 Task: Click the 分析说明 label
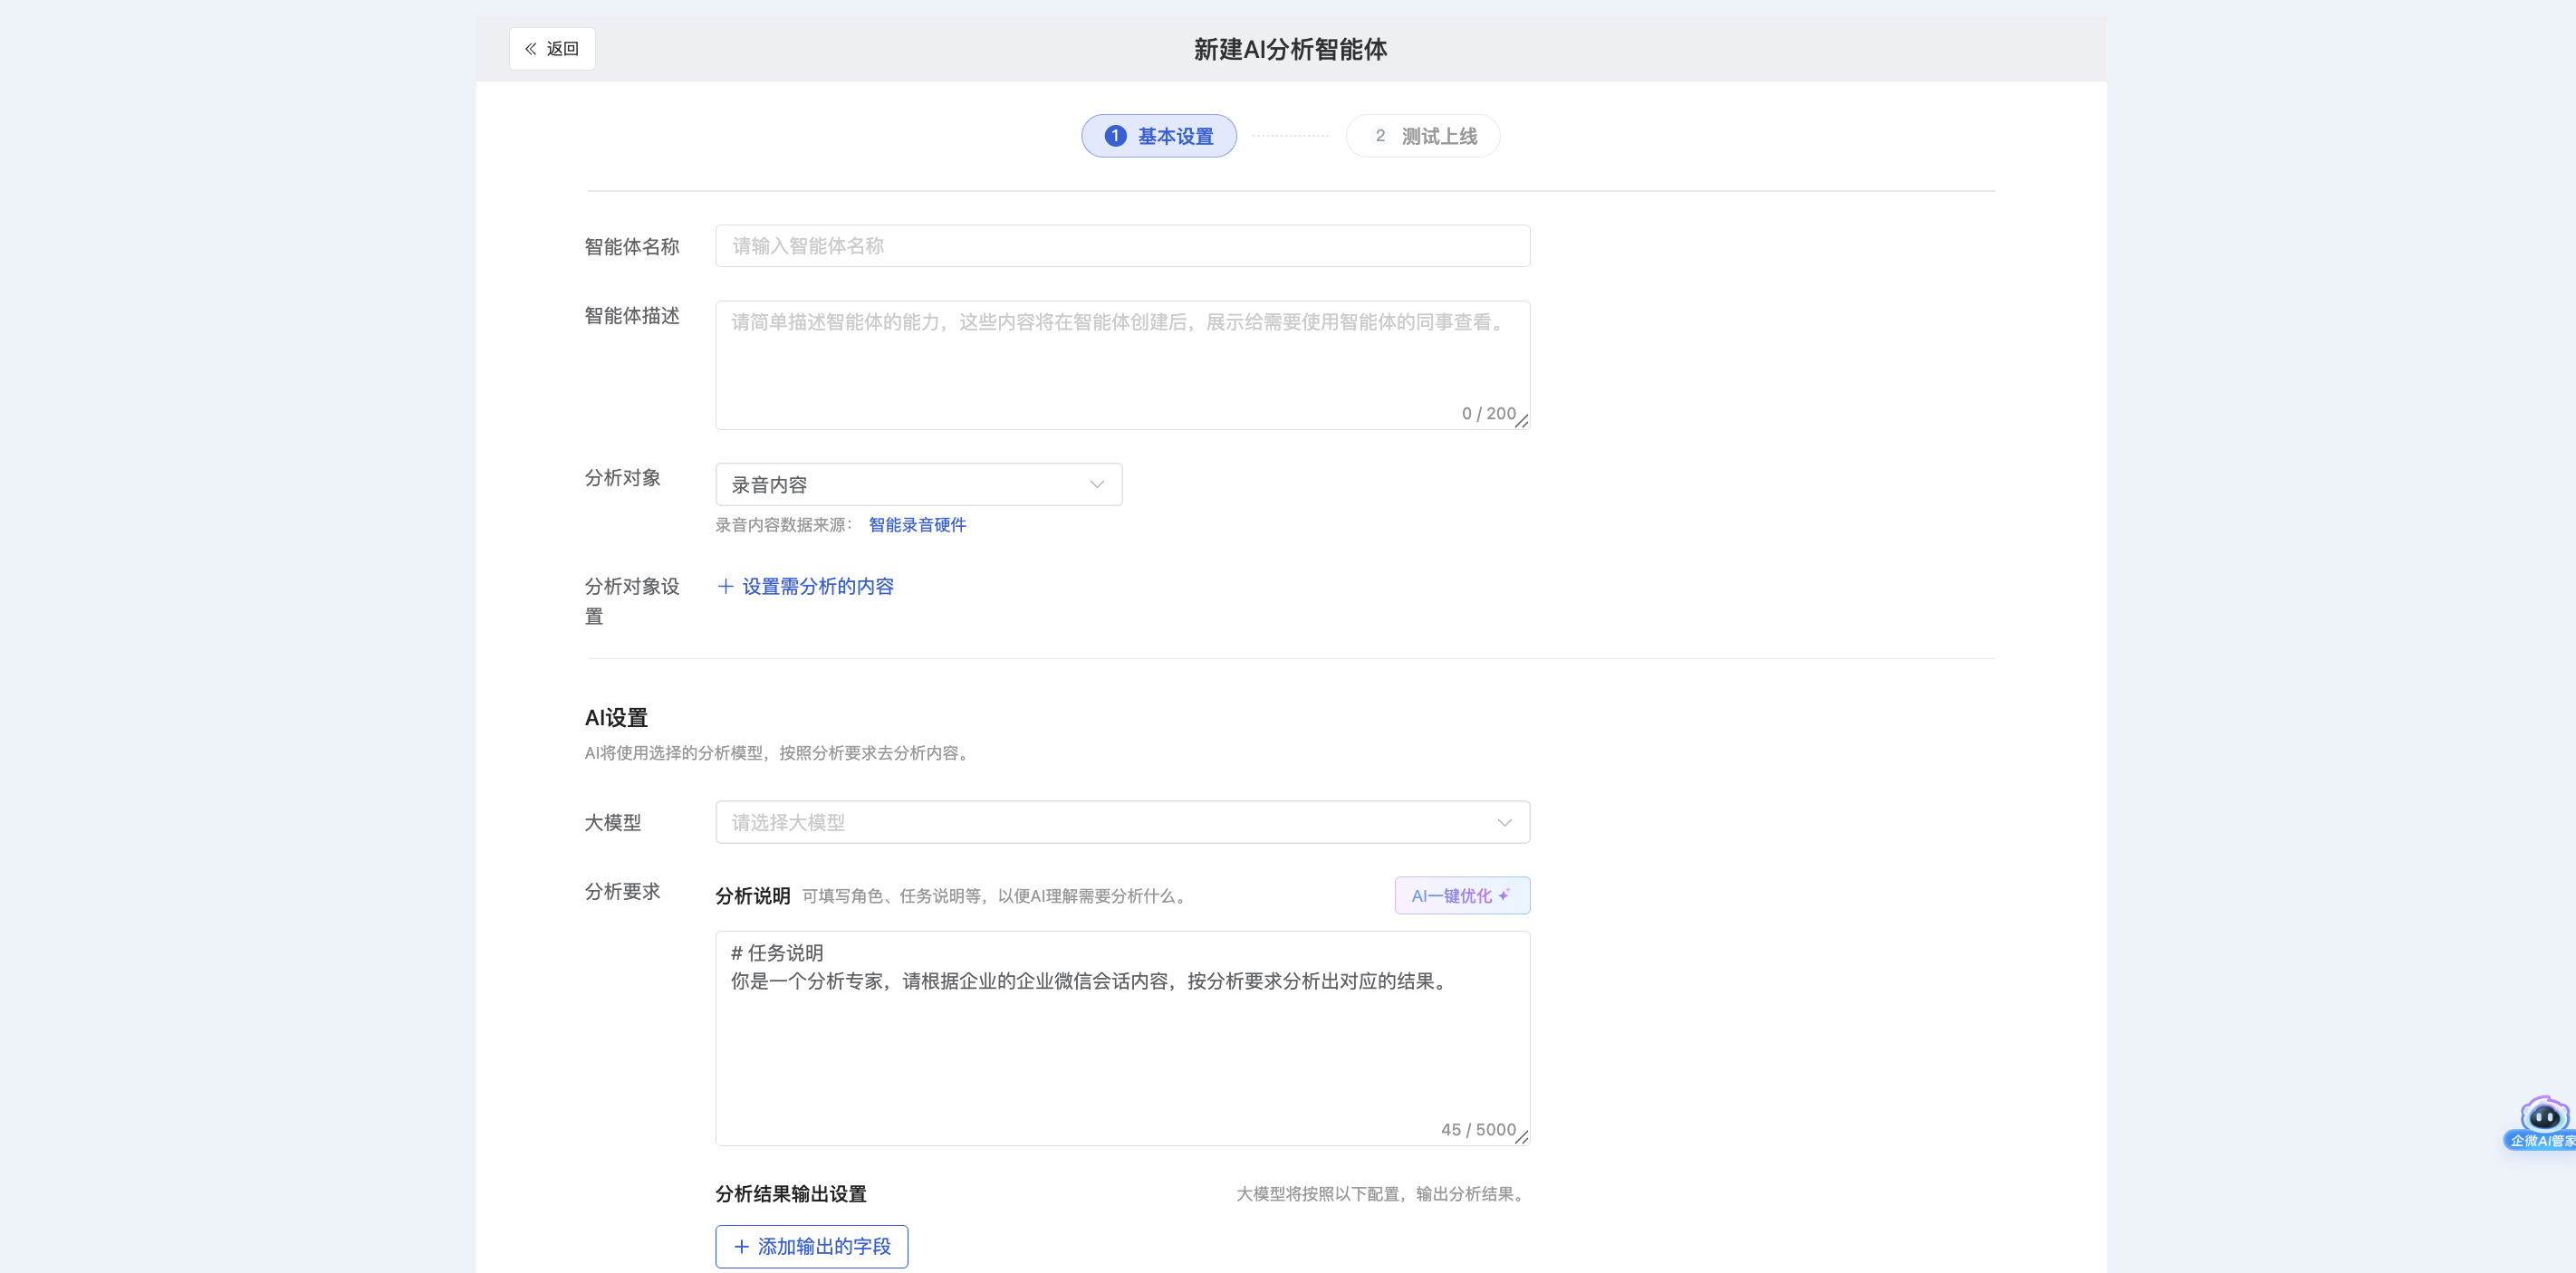click(x=752, y=896)
